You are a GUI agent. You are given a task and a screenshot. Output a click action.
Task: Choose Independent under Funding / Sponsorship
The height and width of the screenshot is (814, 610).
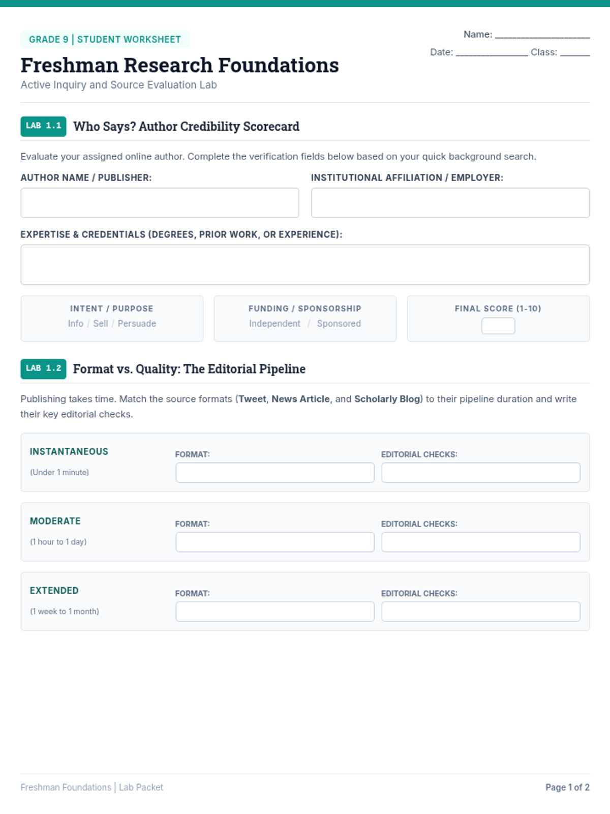point(274,324)
